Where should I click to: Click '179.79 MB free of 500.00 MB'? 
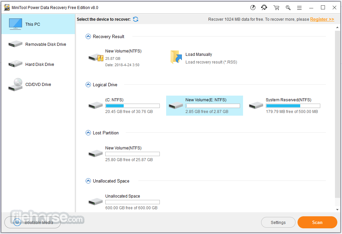click(x=292, y=111)
